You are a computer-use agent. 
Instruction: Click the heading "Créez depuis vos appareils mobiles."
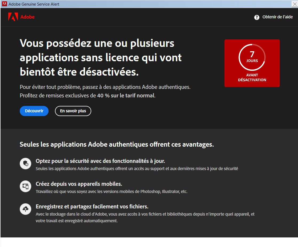coord(79,184)
